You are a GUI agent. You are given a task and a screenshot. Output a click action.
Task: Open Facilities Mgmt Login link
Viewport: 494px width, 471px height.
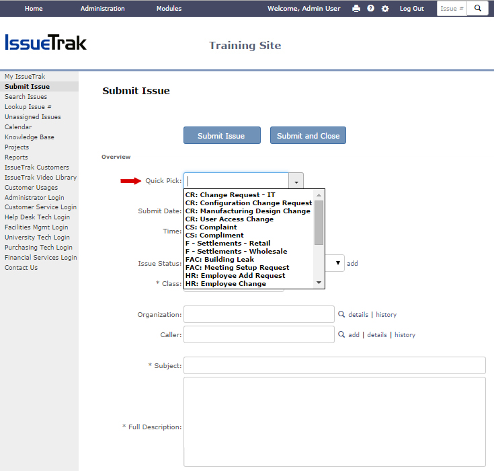tap(36, 227)
